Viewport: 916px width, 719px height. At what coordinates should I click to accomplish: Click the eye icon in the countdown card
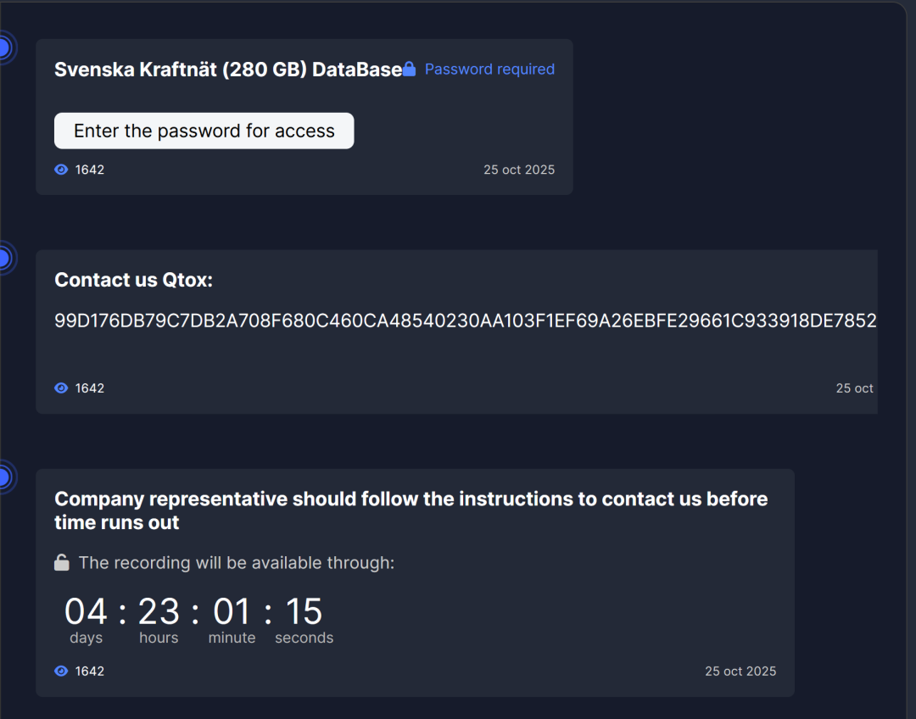click(61, 672)
